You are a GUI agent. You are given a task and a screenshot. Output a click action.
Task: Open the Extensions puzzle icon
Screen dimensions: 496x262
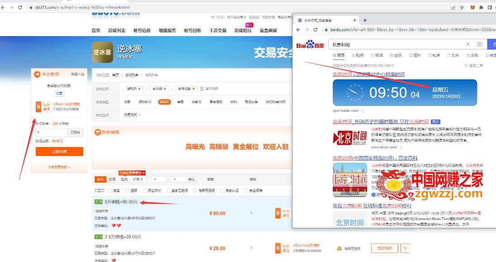click(x=481, y=7)
